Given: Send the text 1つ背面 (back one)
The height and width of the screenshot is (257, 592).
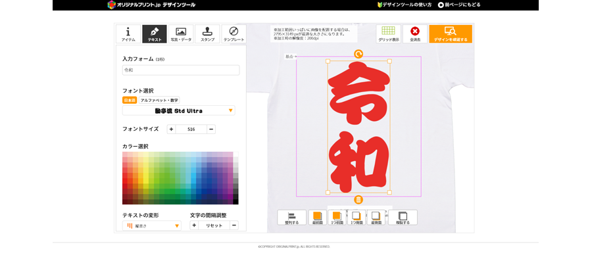Looking at the screenshot, I should (356, 218).
